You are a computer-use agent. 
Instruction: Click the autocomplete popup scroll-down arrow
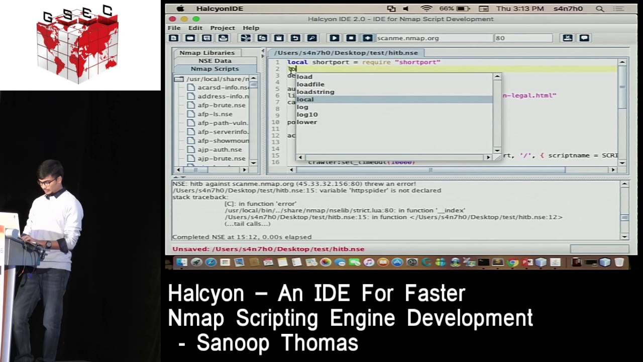[x=497, y=150]
